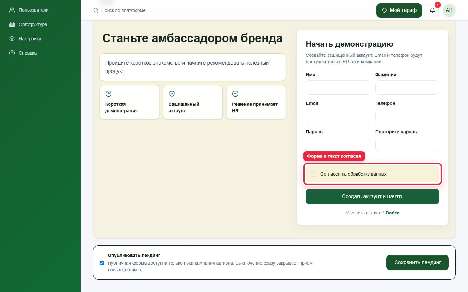
Task: Open the AB profile avatar
Action: (x=449, y=10)
